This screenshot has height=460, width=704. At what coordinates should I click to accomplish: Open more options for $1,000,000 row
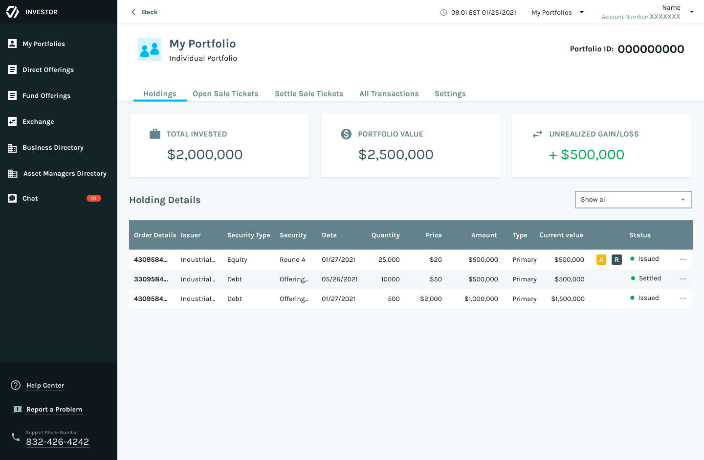(683, 299)
